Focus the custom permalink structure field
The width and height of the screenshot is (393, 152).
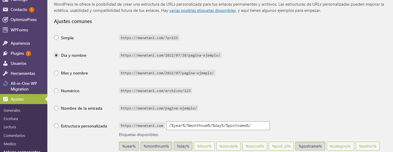(218, 126)
